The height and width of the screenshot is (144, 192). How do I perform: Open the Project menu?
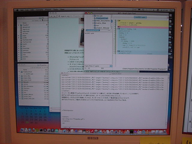pyautogui.click(x=48, y=10)
